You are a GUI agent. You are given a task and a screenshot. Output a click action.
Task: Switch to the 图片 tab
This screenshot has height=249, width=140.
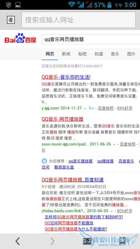[131, 54]
